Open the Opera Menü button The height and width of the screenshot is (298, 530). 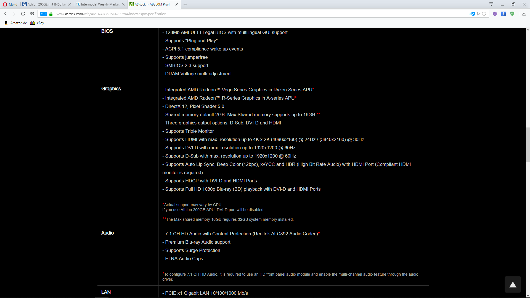[x=10, y=4]
